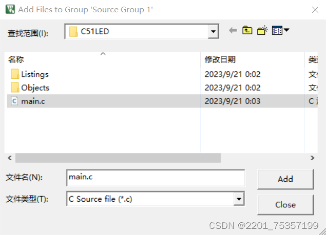Click the horizontal scrollbar thumb
326x235 pixels.
(x=118, y=158)
